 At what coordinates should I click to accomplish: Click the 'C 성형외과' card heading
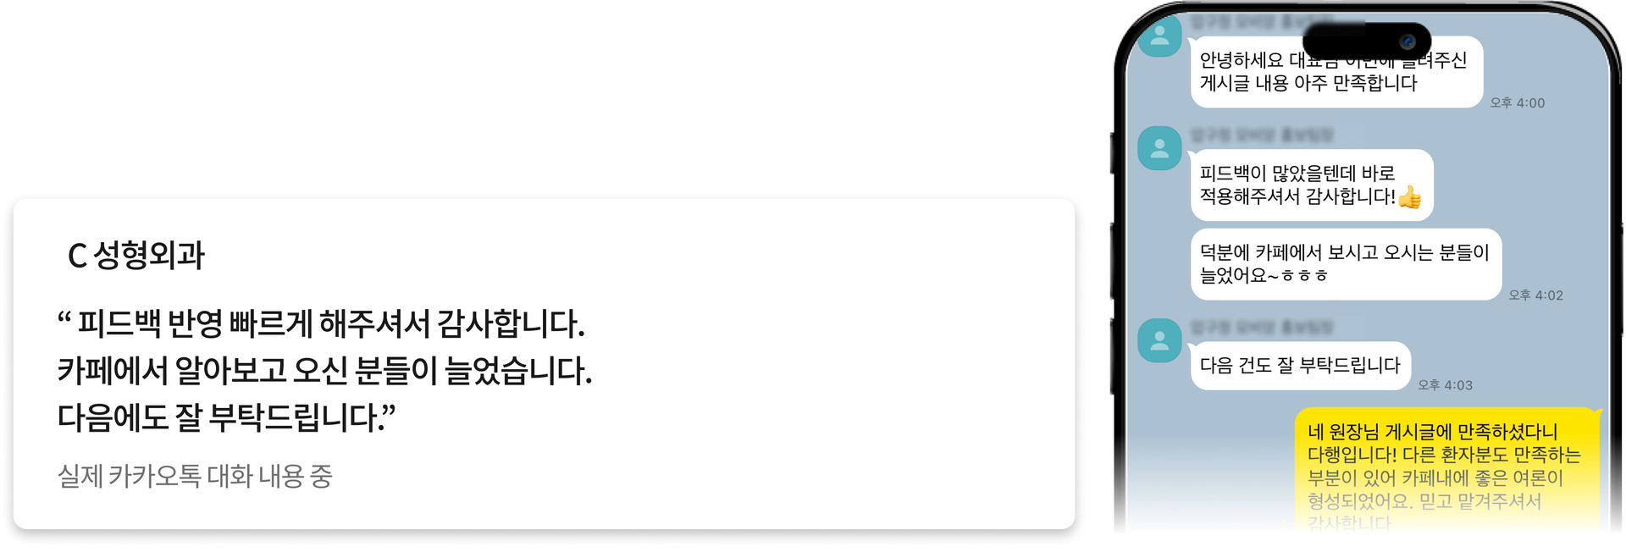(x=135, y=255)
